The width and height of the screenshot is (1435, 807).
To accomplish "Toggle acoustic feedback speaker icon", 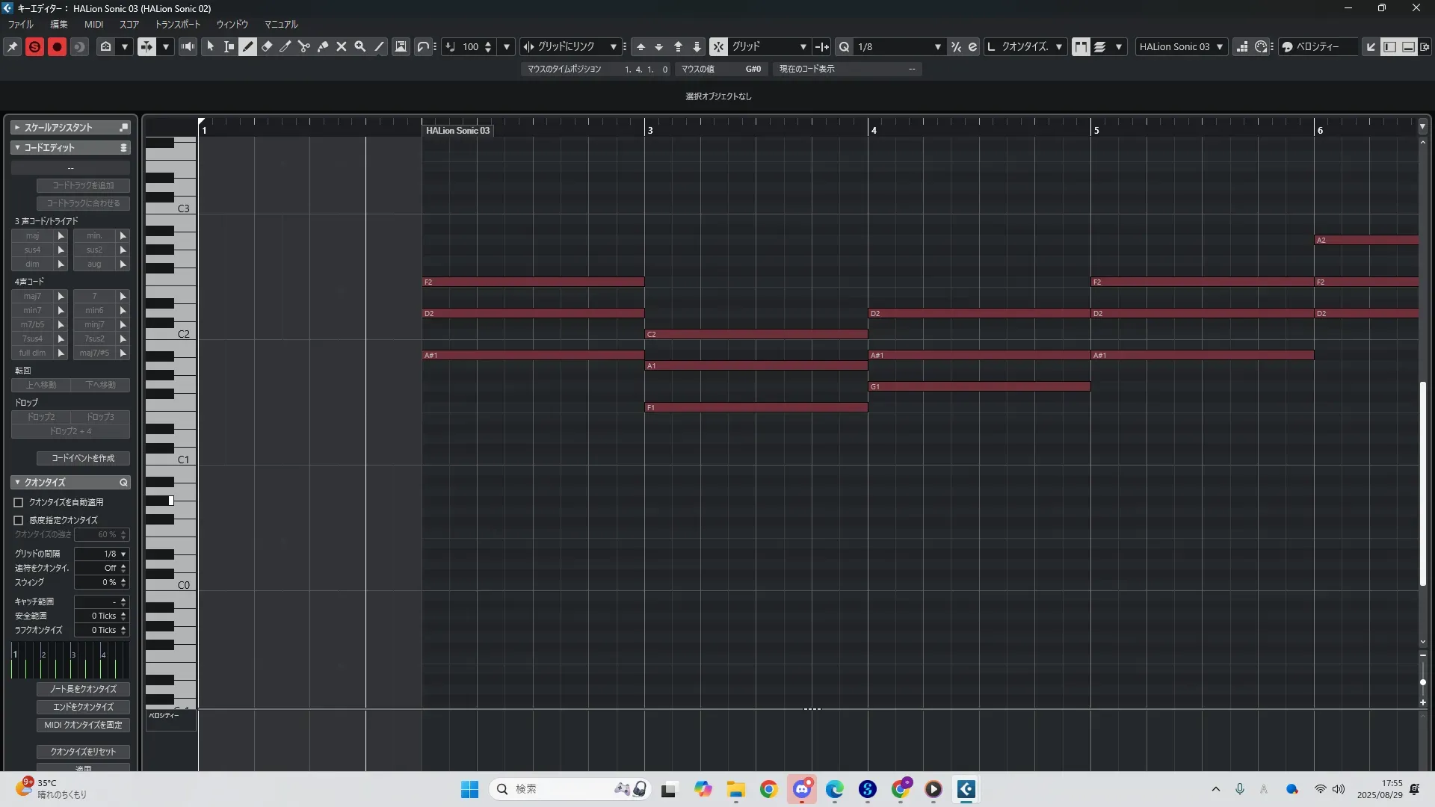I will click(188, 46).
